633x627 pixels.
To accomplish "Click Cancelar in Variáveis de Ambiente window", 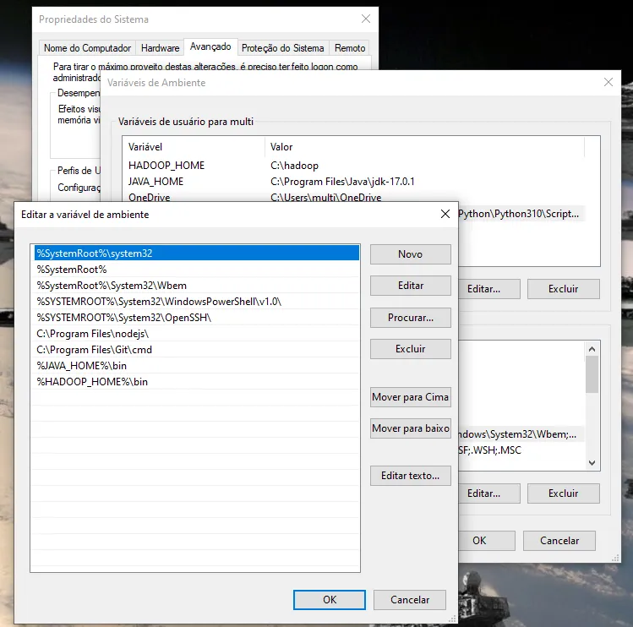I will tap(559, 541).
